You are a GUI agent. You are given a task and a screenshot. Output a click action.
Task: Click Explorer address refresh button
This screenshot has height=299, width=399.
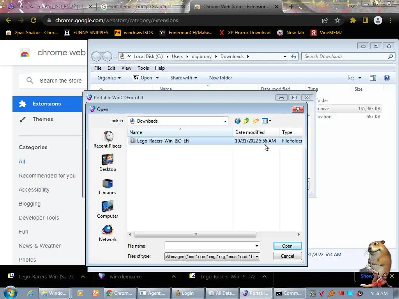click(294, 56)
